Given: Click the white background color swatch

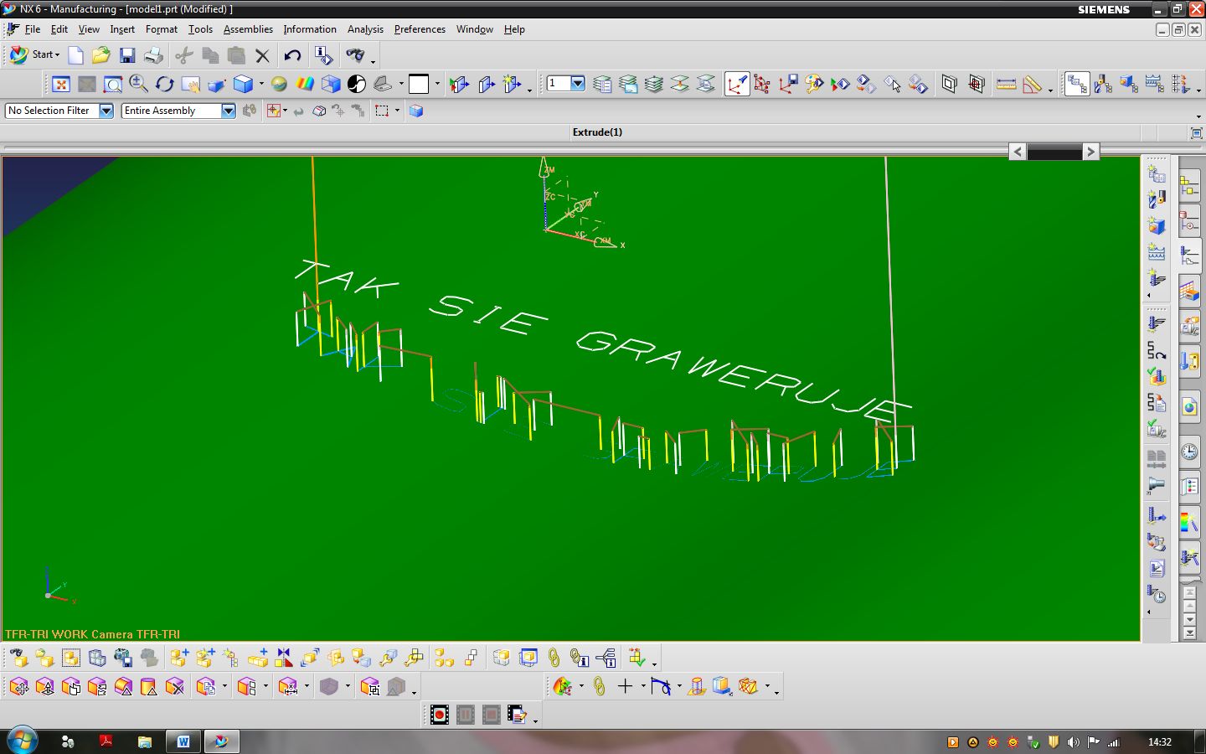Looking at the screenshot, I should 419,84.
